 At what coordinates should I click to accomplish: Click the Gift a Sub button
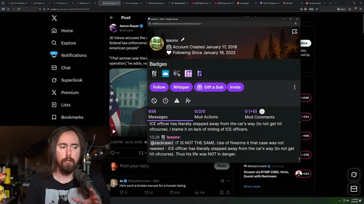[210, 87]
